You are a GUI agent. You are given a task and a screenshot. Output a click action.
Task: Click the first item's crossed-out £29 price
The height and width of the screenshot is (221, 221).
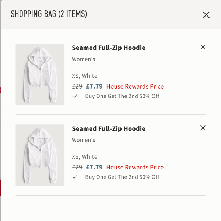77,86
